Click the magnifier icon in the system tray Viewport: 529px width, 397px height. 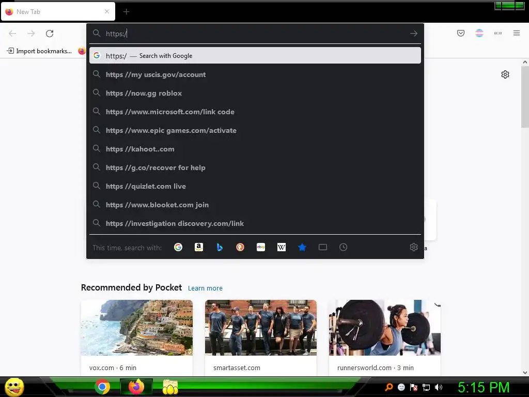click(x=389, y=387)
